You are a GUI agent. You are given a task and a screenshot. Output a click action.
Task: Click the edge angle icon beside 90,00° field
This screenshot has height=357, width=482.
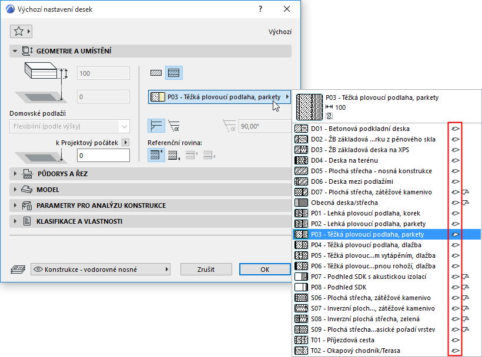(x=229, y=126)
